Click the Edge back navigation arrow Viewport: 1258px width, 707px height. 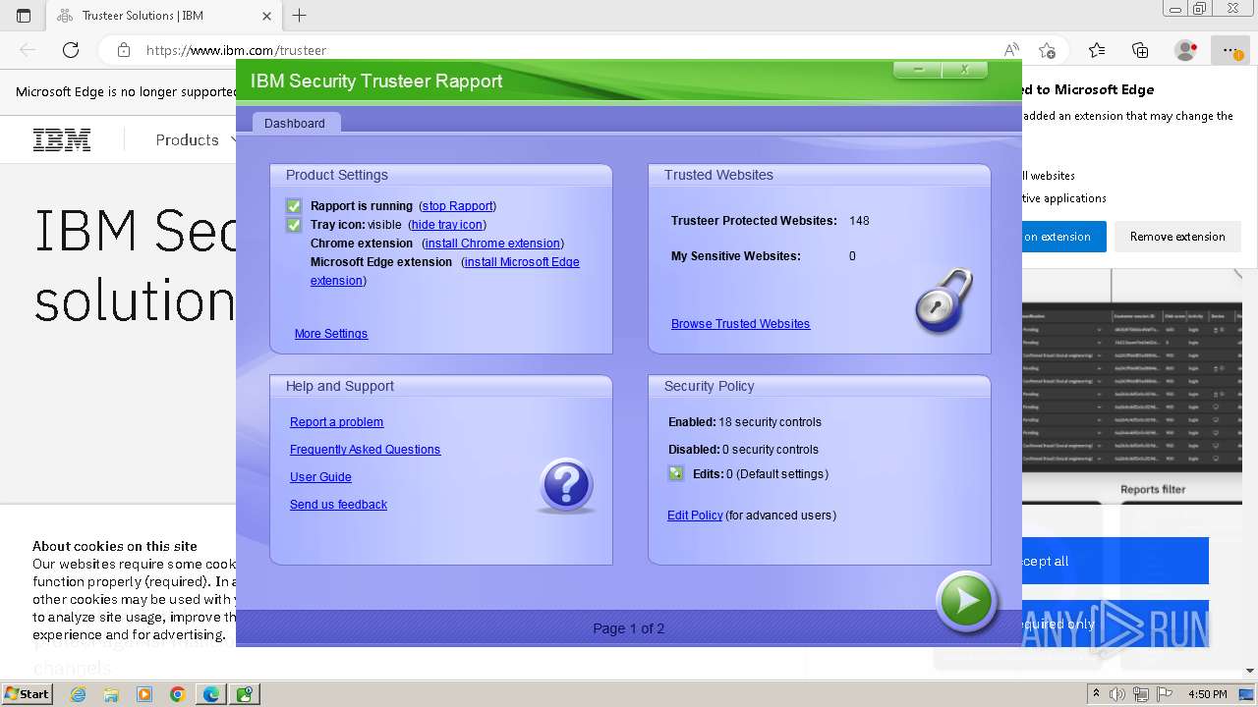[x=28, y=50]
